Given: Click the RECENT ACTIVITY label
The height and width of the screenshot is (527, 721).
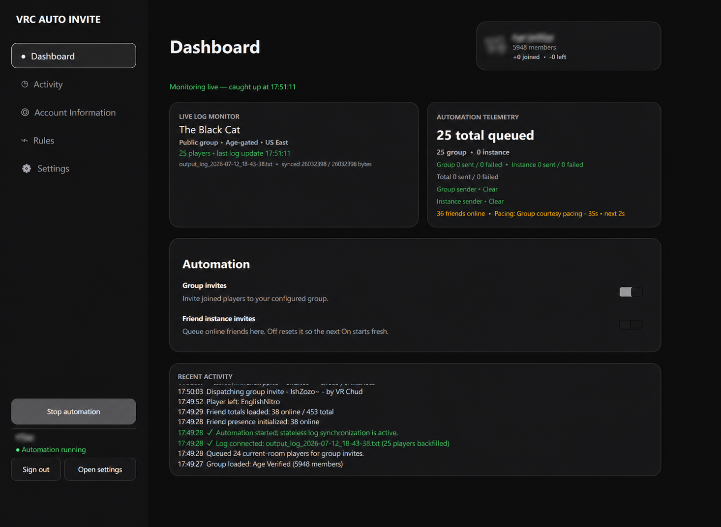Looking at the screenshot, I should [205, 377].
